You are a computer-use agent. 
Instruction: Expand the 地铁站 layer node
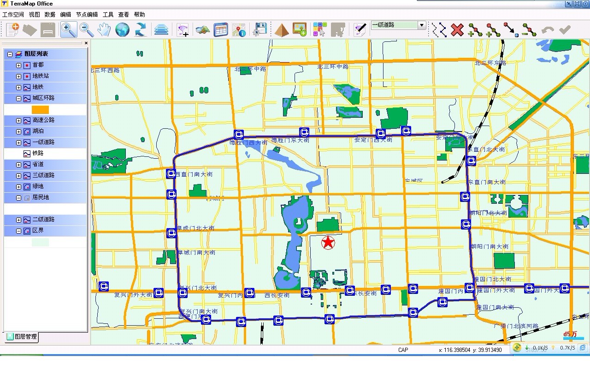18,76
